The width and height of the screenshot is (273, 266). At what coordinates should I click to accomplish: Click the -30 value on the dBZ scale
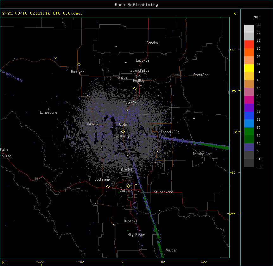tap(259, 167)
